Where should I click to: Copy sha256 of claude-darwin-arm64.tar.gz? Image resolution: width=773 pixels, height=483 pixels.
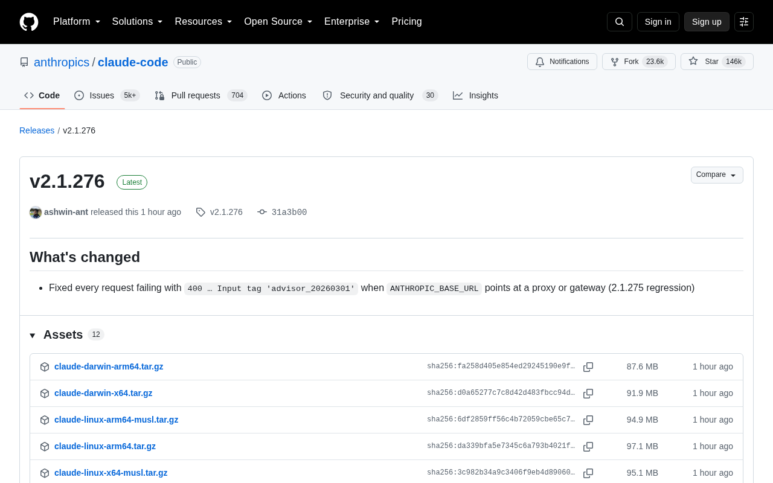tap(588, 367)
